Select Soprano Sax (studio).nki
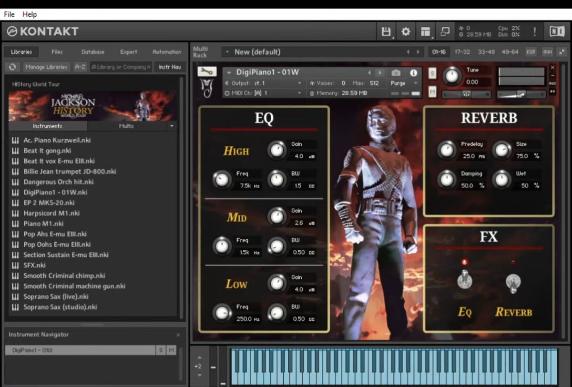The height and width of the screenshot is (387, 572). [x=61, y=307]
